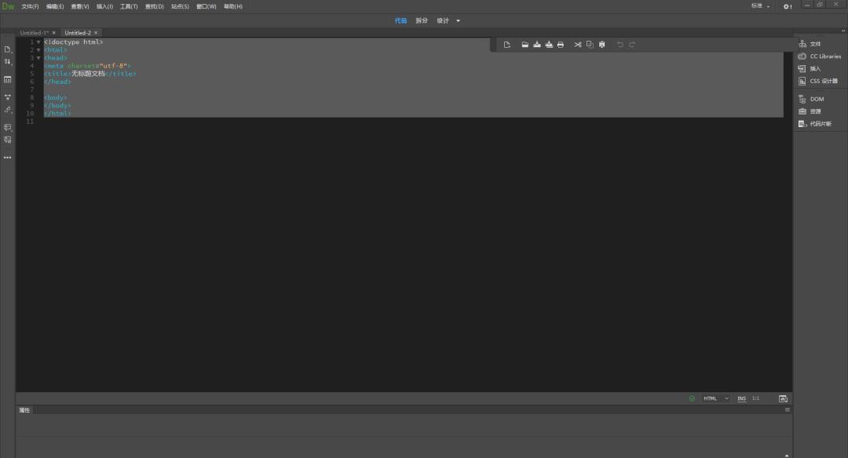
Task: Open the 查看(V) menu
Action: (80, 6)
